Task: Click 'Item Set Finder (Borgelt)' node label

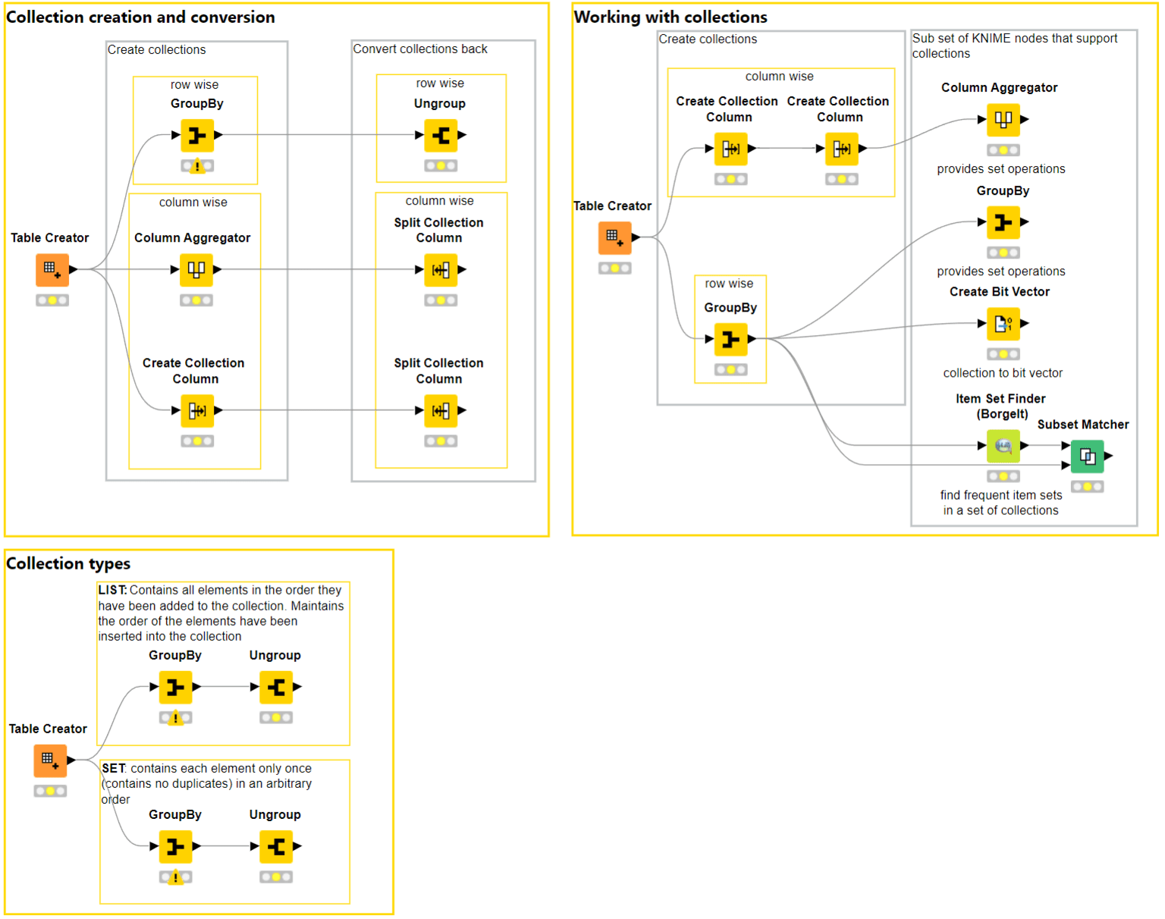Action: tap(1001, 406)
